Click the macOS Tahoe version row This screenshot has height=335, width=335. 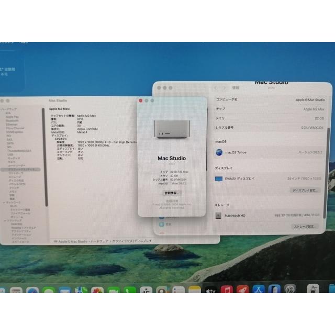[269, 152]
